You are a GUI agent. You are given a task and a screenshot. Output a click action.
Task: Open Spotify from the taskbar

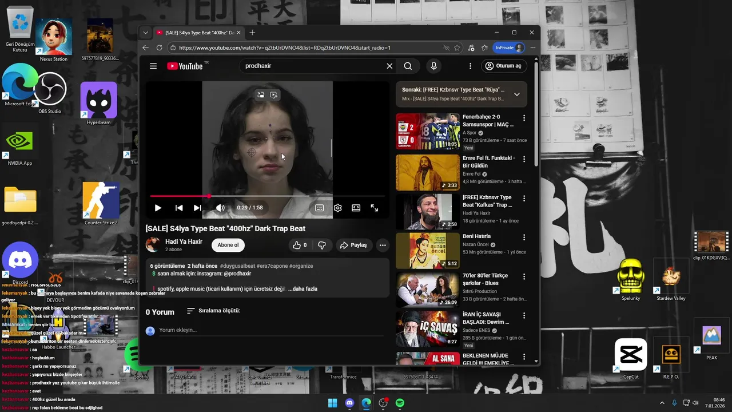tap(400, 403)
